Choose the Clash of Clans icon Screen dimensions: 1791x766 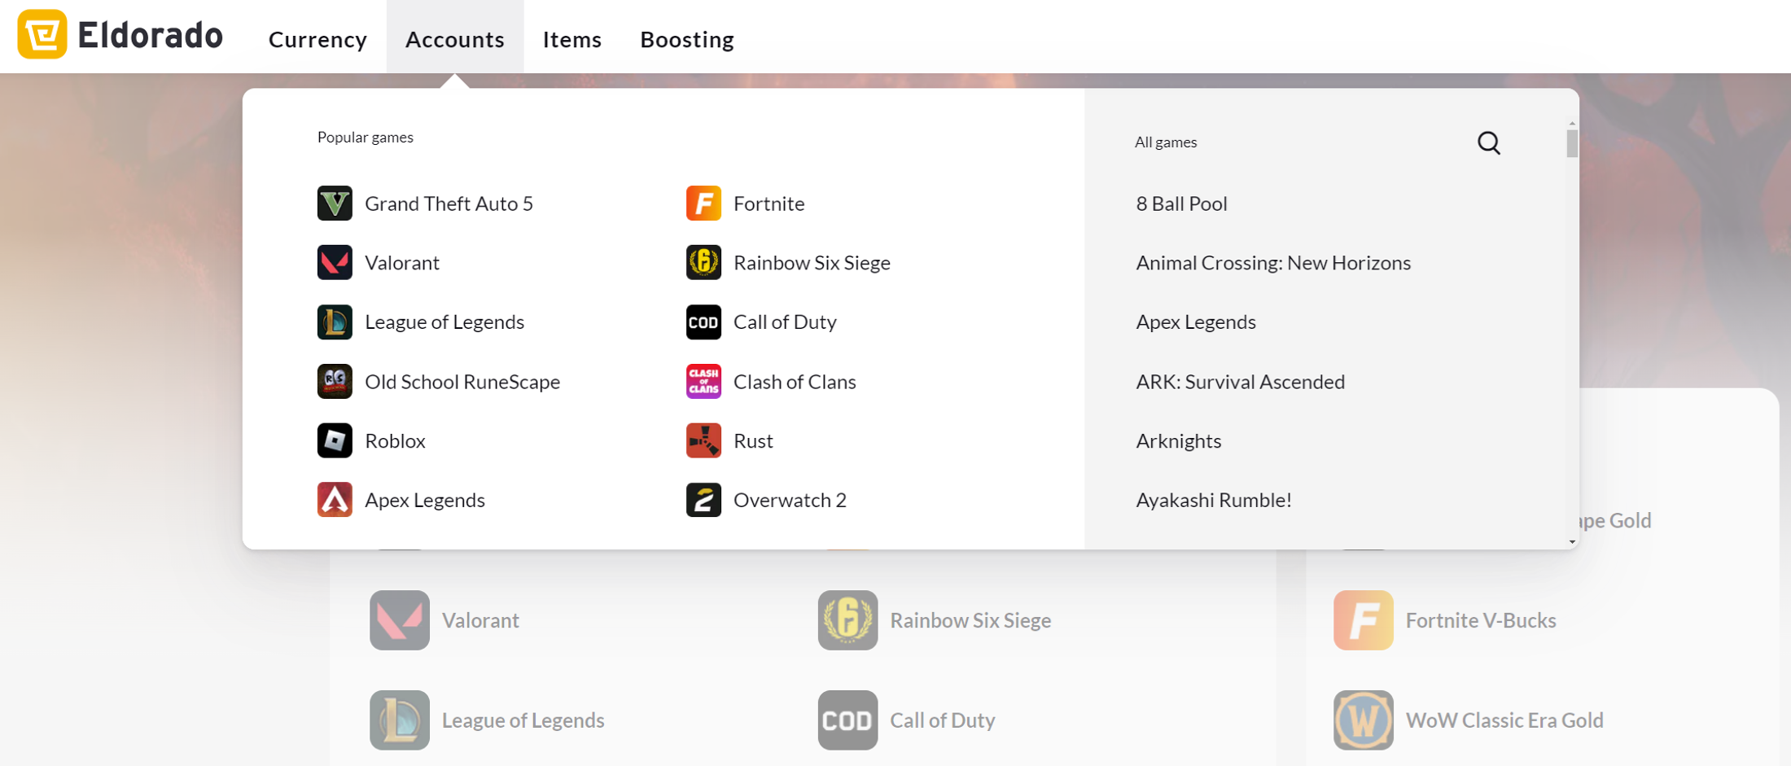click(x=703, y=381)
